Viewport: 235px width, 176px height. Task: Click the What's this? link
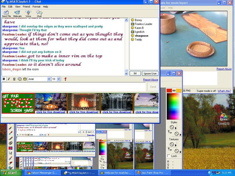[224, 91]
